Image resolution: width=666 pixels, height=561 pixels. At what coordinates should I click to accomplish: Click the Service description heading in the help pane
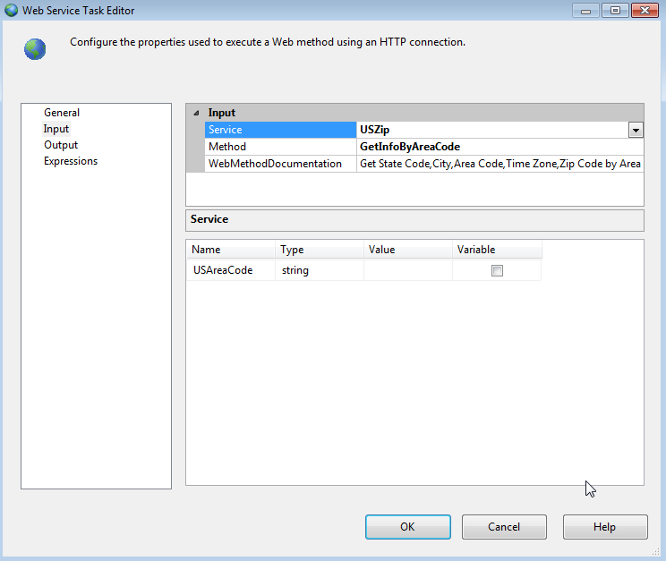click(x=209, y=219)
